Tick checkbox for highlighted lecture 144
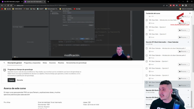Image resolution: width=194 pixels, height=109 pixels. [x=147, y=82]
